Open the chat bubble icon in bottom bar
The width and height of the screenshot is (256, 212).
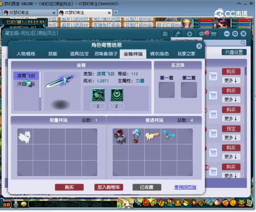(x=24, y=204)
